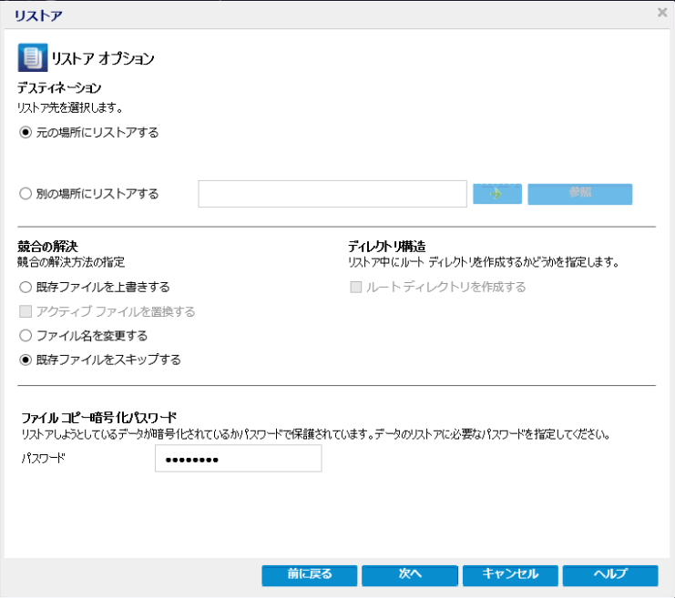Image resolution: width=675 pixels, height=598 pixels.
Task: Click the 競合の解決 heading
Action: (47, 247)
